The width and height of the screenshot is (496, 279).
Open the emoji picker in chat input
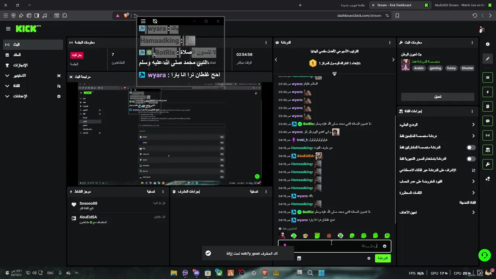pos(384,246)
